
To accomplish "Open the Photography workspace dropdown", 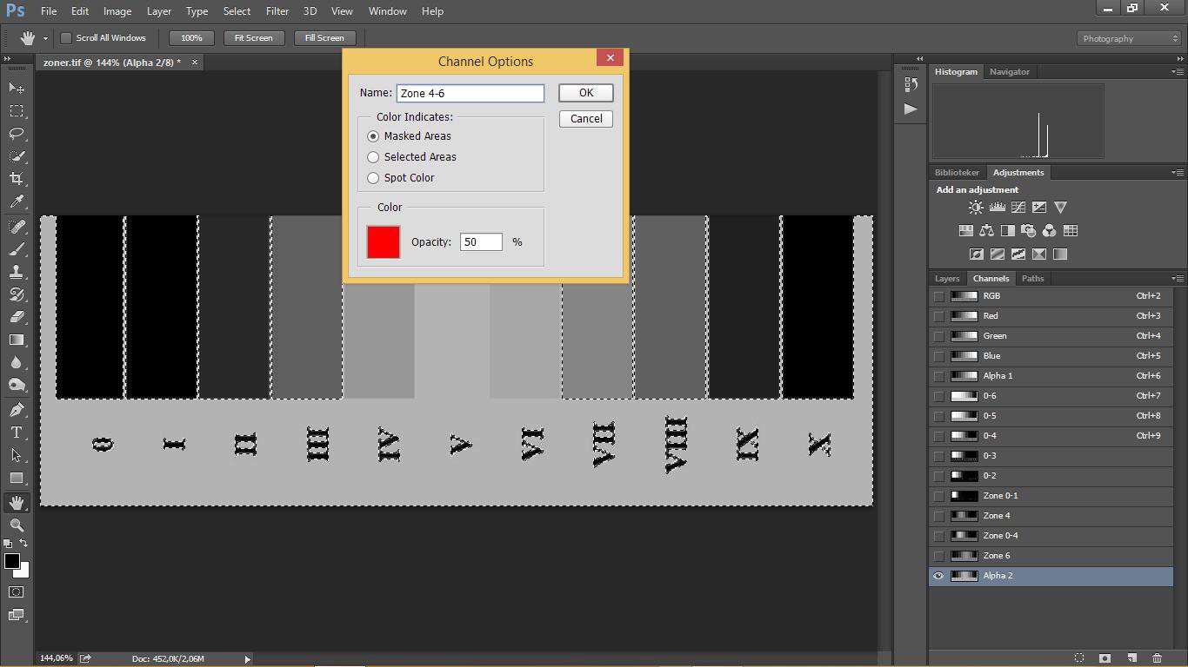I will (x=1129, y=38).
